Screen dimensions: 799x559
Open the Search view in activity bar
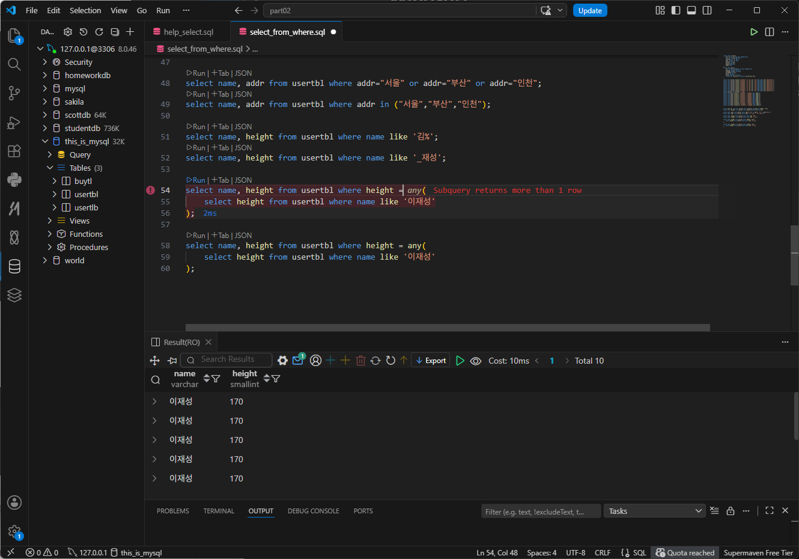(14, 64)
